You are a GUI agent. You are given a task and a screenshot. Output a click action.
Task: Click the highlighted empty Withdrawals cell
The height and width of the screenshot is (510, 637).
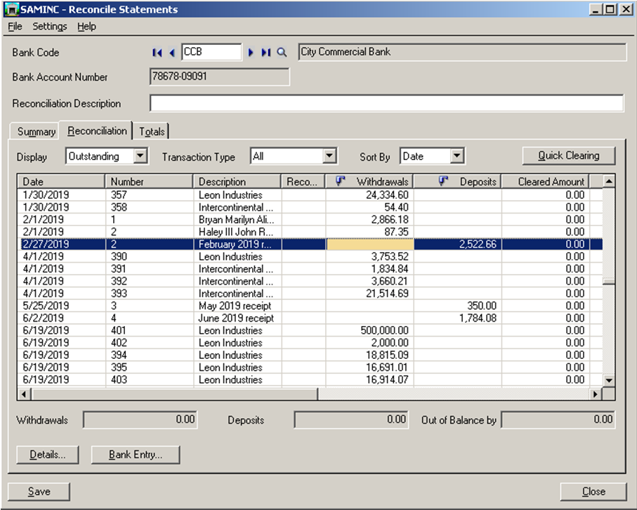(370, 244)
